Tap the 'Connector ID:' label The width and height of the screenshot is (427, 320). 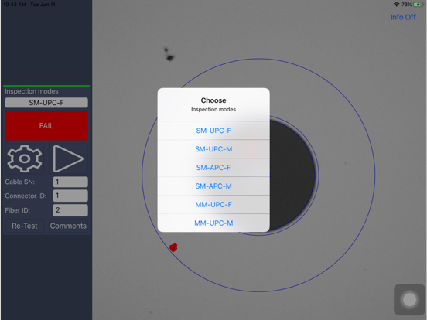(x=26, y=196)
